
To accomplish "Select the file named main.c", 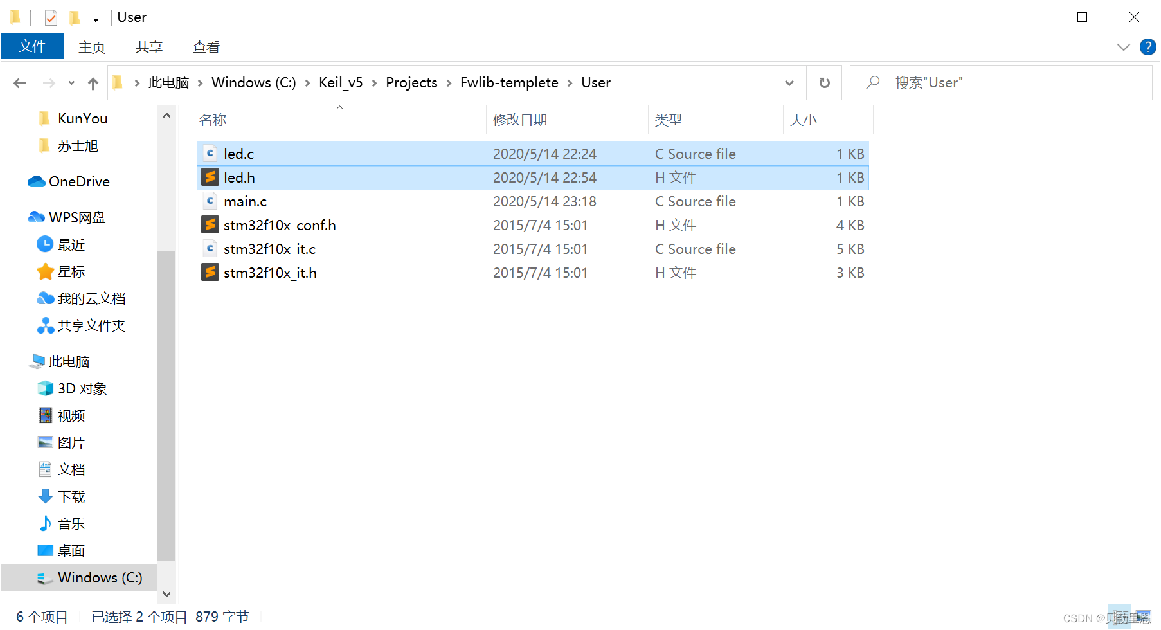I will [245, 202].
